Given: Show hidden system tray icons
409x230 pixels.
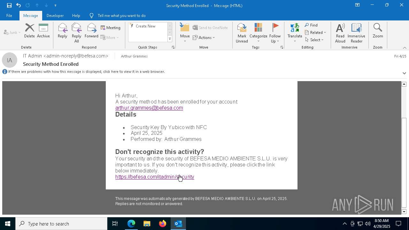Looking at the screenshot, I should [x=344, y=224].
